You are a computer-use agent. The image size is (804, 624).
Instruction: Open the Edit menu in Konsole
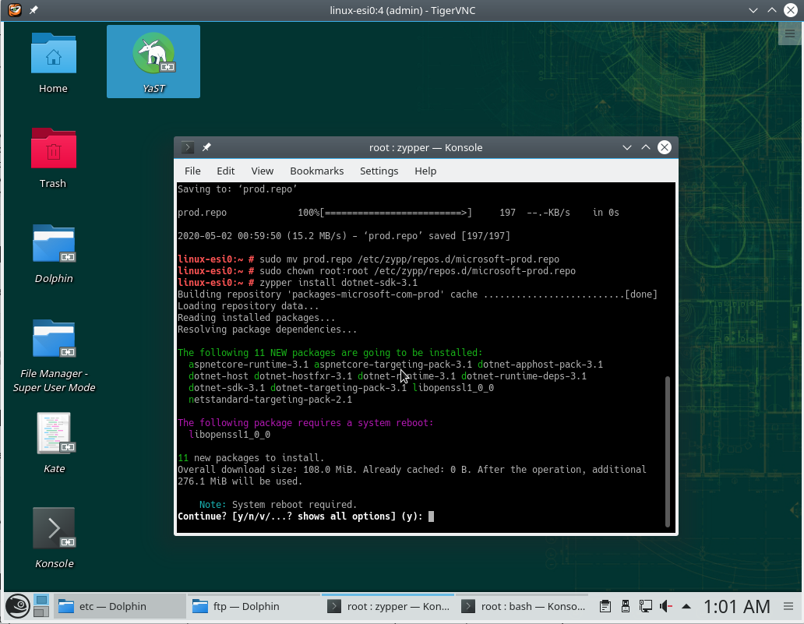tap(226, 171)
